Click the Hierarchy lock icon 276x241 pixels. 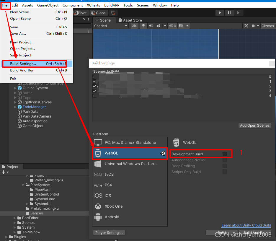pyautogui.click(x=84, y=20)
